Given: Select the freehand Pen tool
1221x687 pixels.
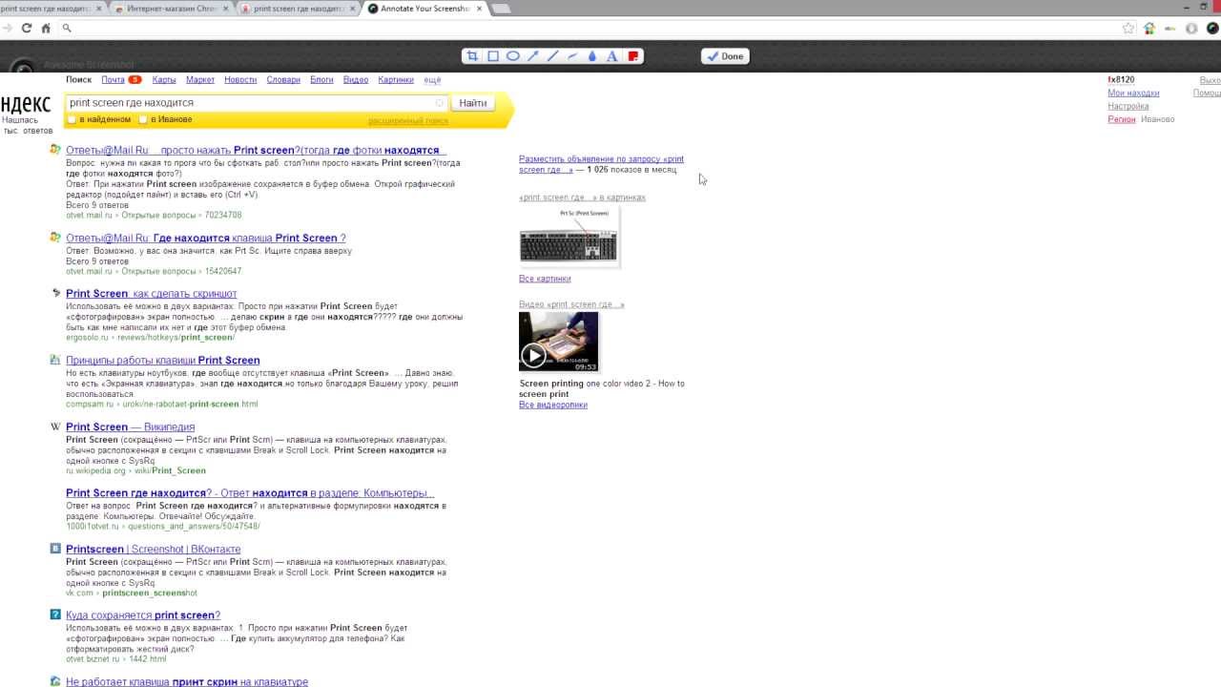Looking at the screenshot, I should (x=572, y=56).
